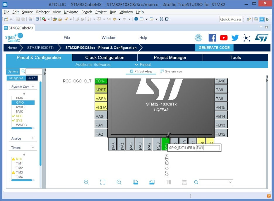Viewport: 274px width, 201px height.
Task: Open the YouTube icon link
Action: pyautogui.click(x=224, y=38)
